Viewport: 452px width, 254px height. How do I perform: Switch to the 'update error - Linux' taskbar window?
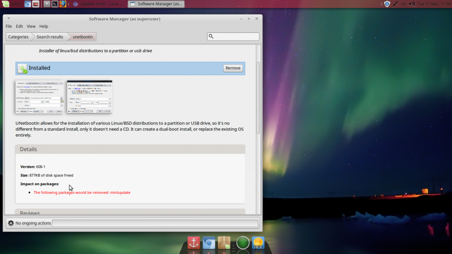click(x=99, y=4)
